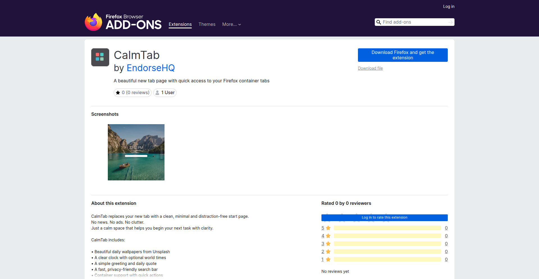This screenshot has width=539, height=279.
Task: Click the star icon in the reviews badge
Action: point(118,93)
